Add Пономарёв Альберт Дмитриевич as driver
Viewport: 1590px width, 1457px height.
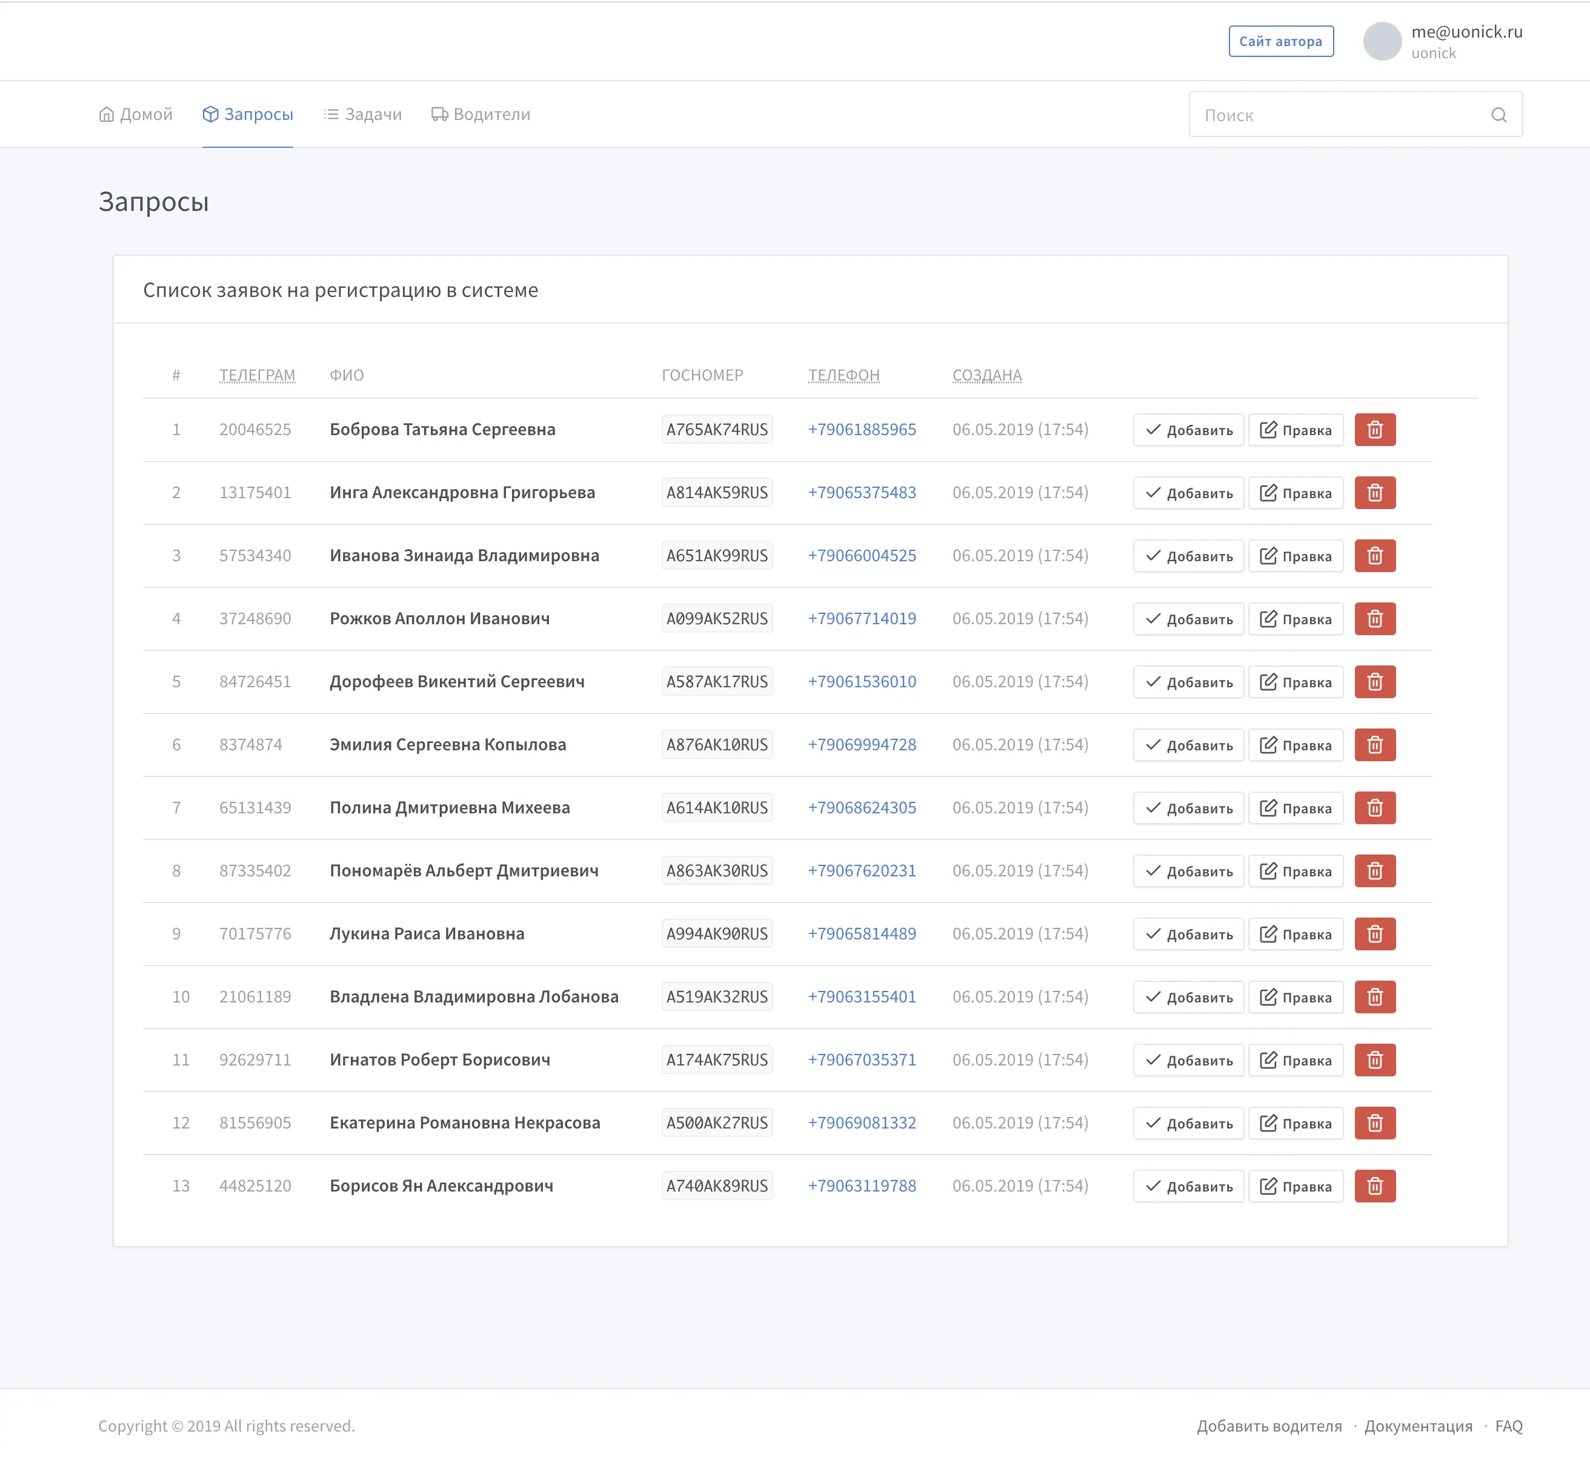(1188, 871)
